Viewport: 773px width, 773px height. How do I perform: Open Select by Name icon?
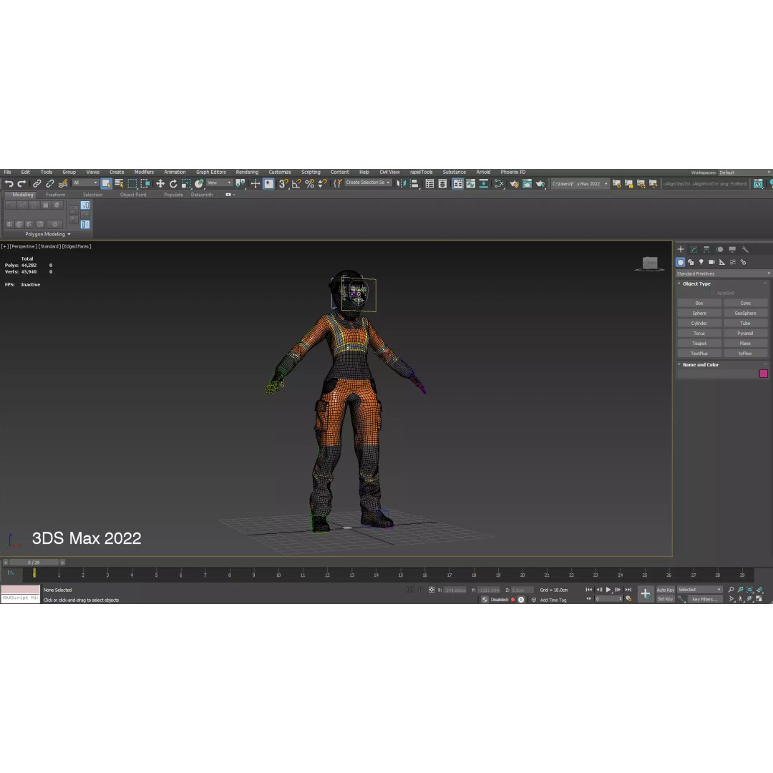click(120, 183)
